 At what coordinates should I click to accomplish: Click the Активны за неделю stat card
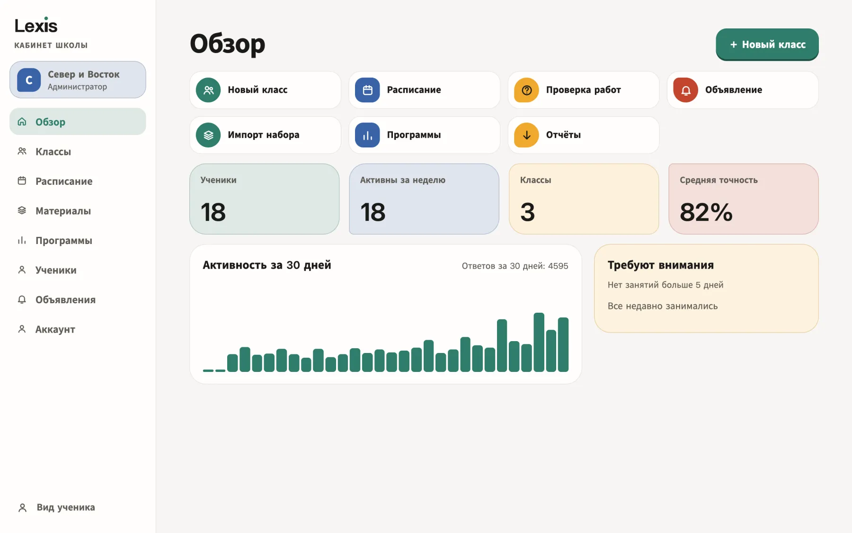point(424,199)
